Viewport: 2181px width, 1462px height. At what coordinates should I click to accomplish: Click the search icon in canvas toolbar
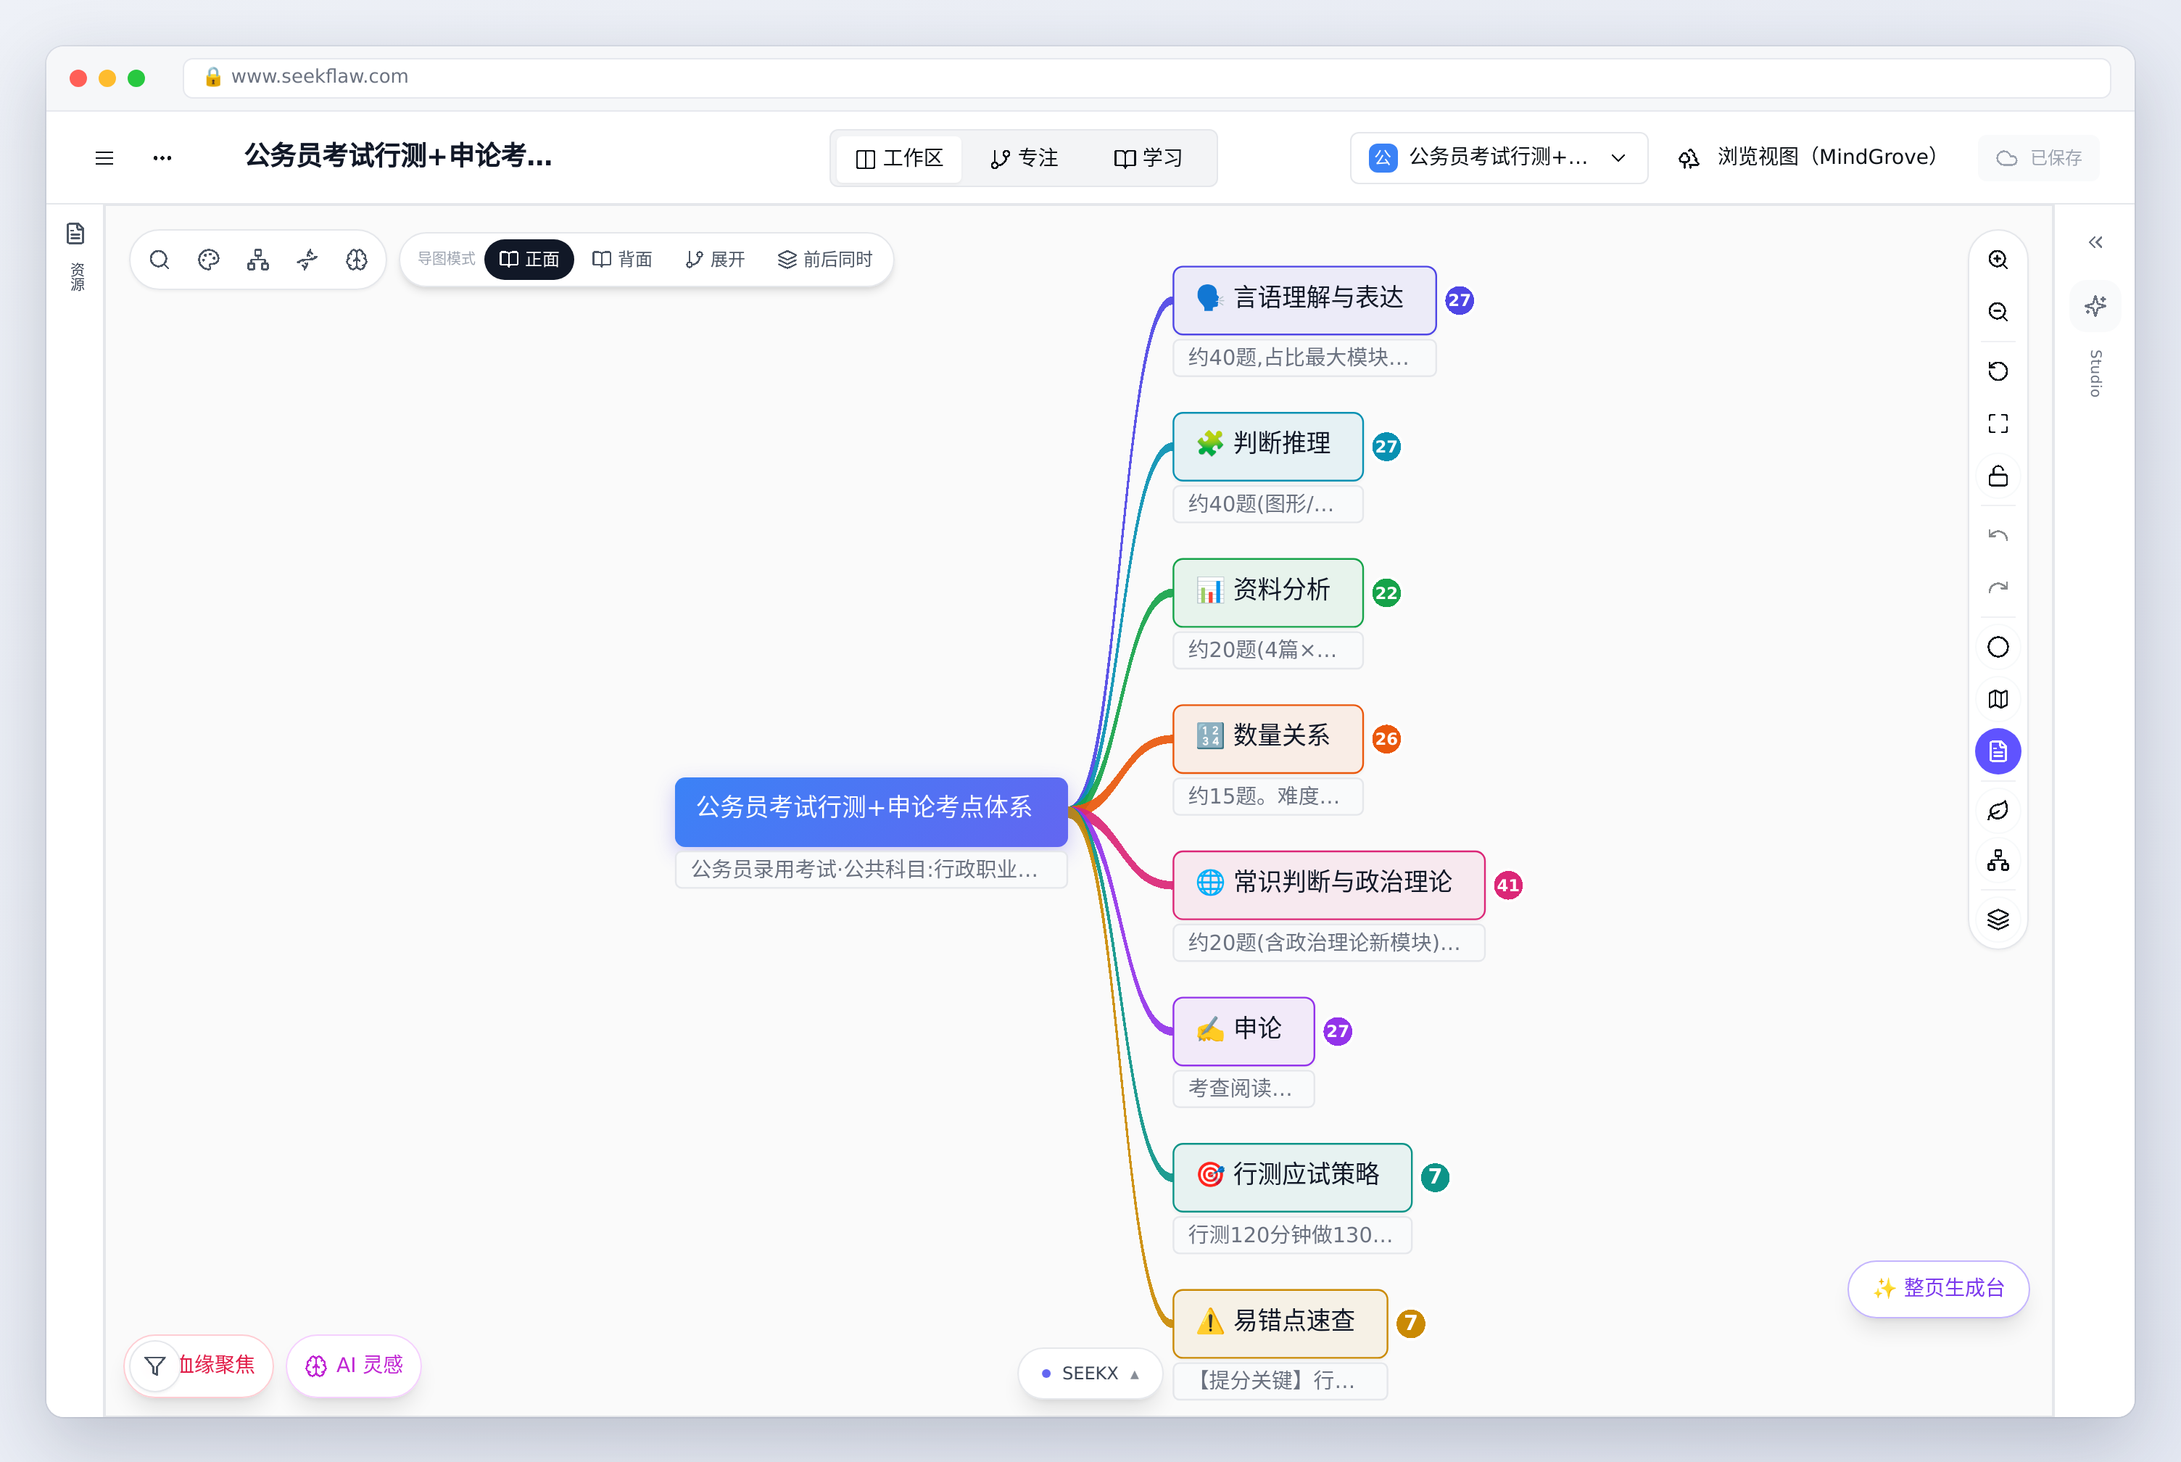pyautogui.click(x=160, y=259)
